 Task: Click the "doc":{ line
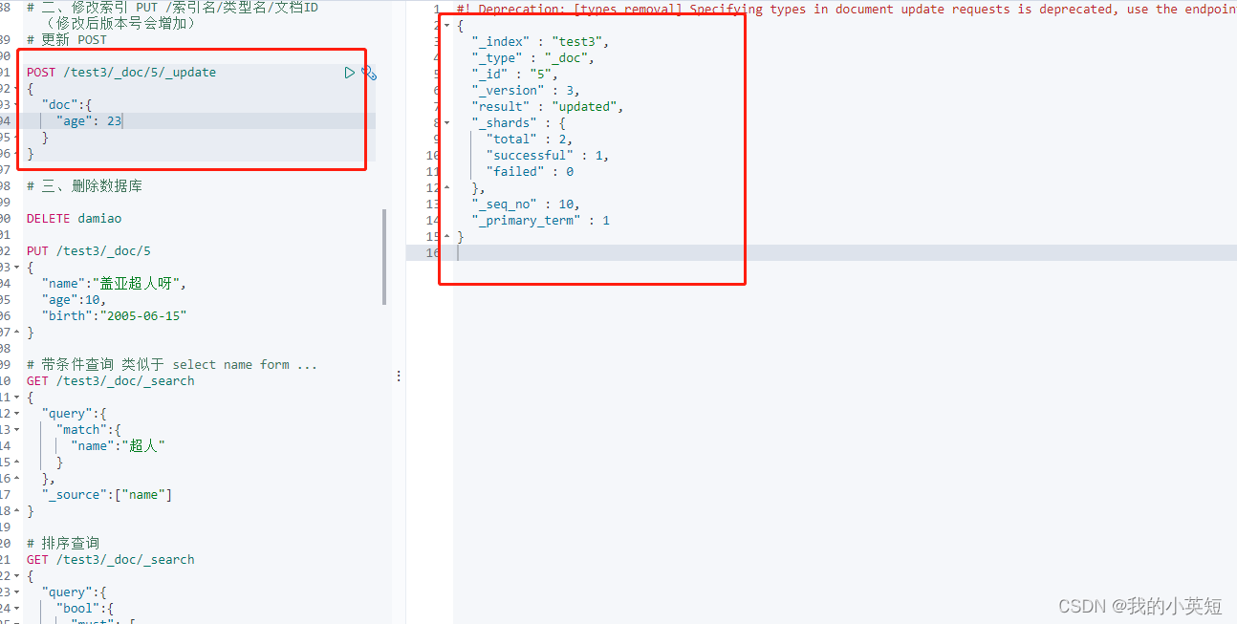click(66, 105)
